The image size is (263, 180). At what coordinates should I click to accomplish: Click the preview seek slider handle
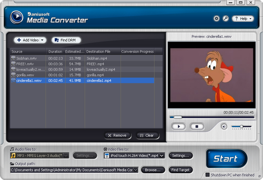(178, 117)
